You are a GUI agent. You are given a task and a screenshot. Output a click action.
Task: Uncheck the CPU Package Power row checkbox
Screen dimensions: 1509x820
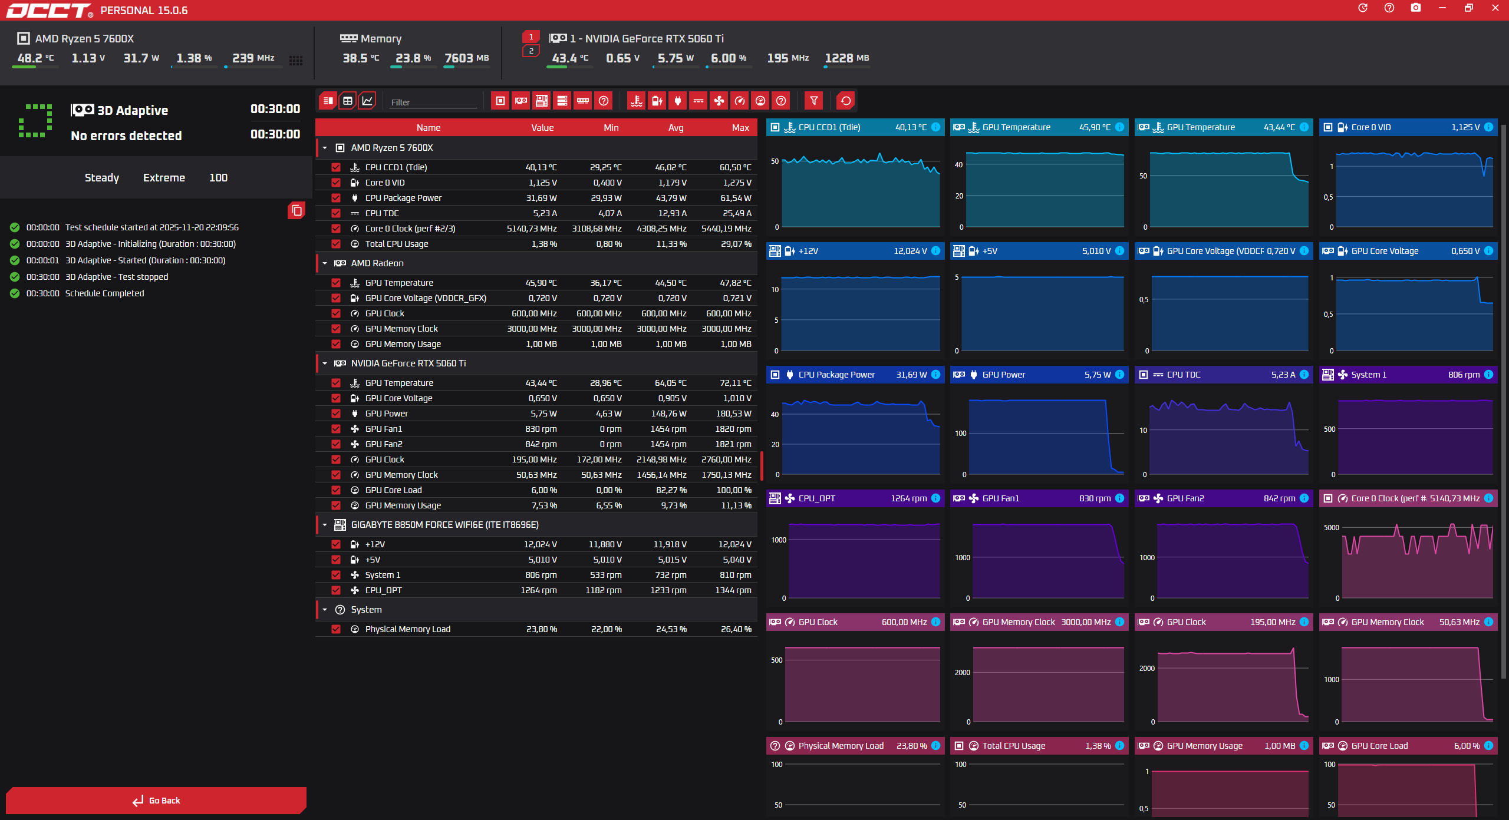(x=336, y=198)
